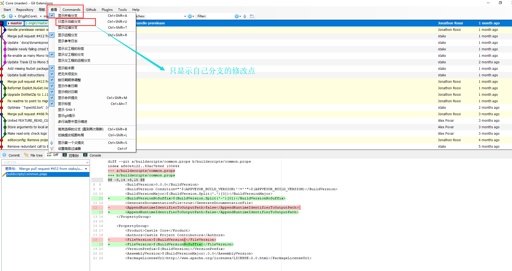Click the pencil icon beside buildscripts/common.props
The height and width of the screenshot is (271, 512).
point(4,174)
